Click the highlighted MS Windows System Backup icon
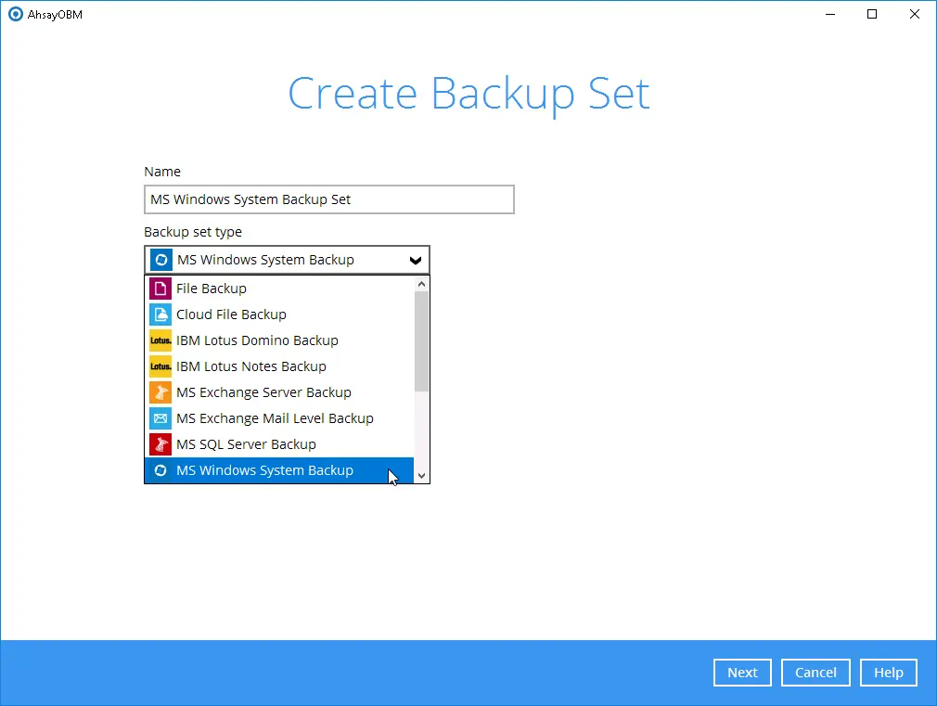 [161, 470]
